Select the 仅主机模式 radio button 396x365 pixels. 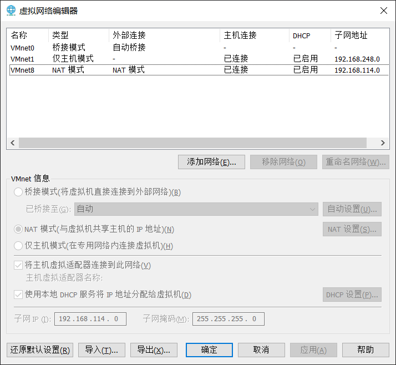click(18, 246)
